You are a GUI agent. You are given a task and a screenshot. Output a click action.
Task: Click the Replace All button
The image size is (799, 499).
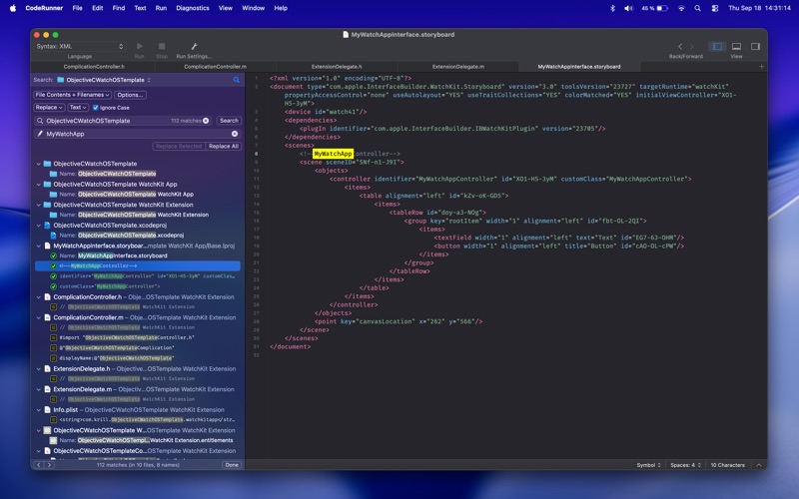pos(224,147)
